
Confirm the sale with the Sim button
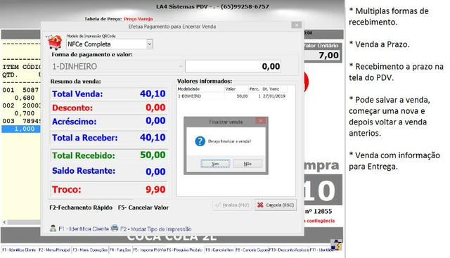[x=215, y=164]
